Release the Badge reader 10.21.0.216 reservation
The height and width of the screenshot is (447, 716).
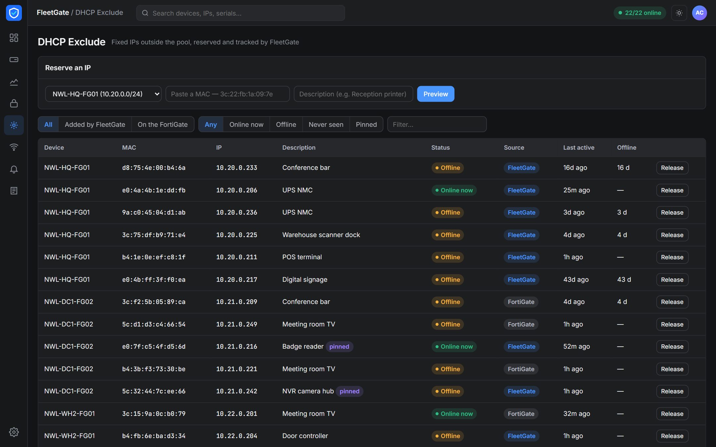672,347
